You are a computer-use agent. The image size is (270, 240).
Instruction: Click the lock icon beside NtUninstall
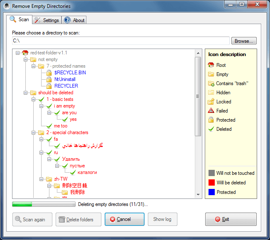pyautogui.click(x=49, y=79)
